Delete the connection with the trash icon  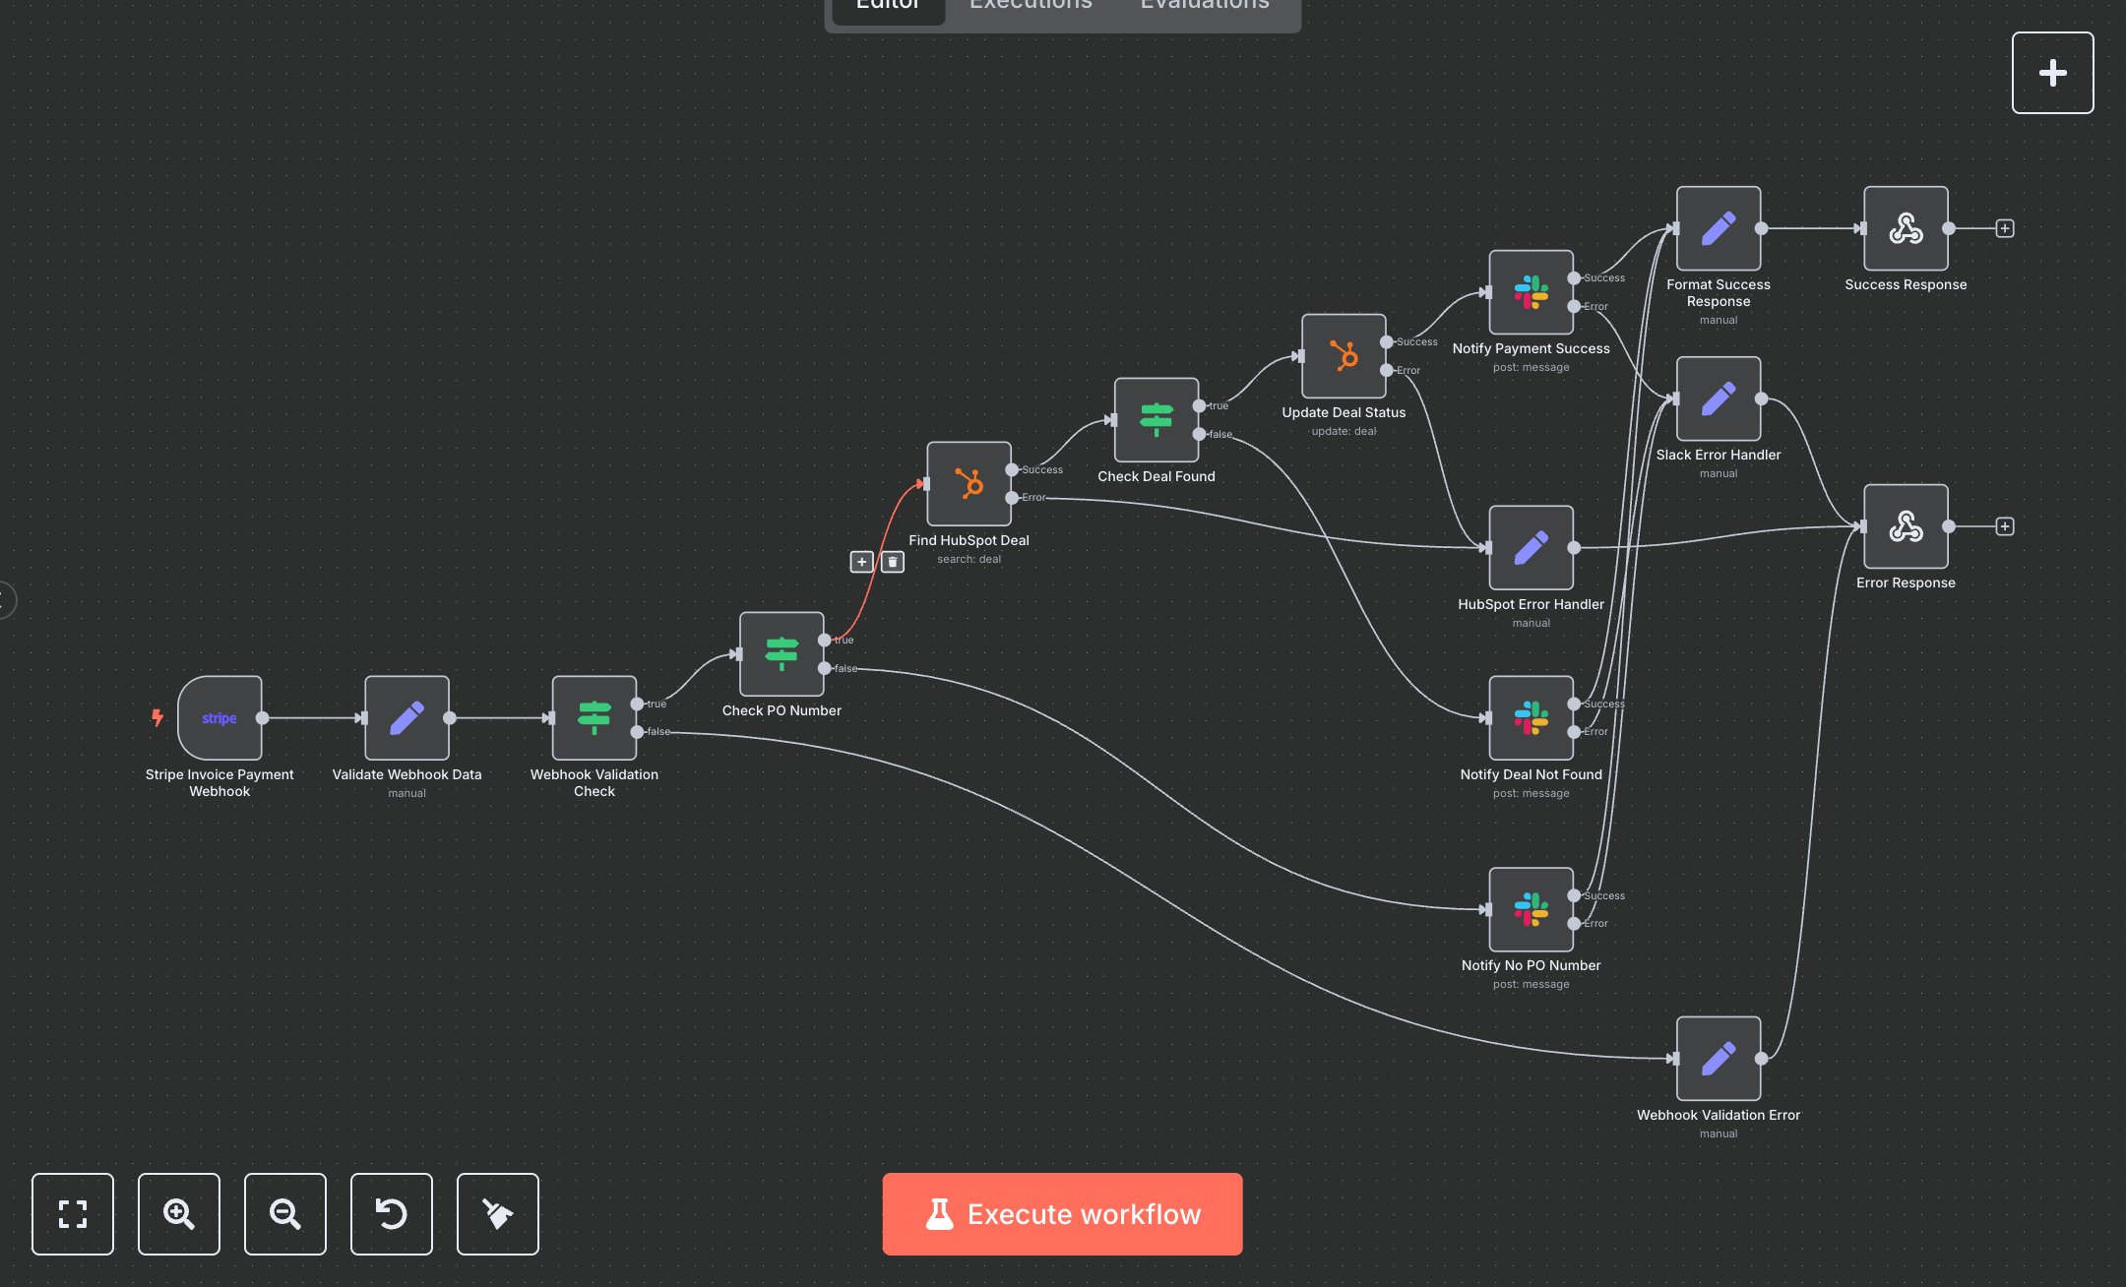click(892, 562)
